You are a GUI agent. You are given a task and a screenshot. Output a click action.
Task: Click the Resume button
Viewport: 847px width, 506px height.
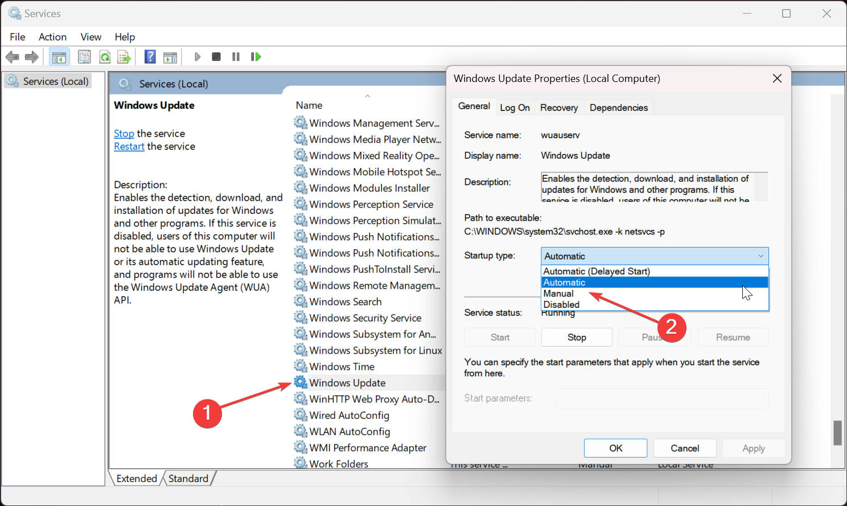(x=733, y=338)
